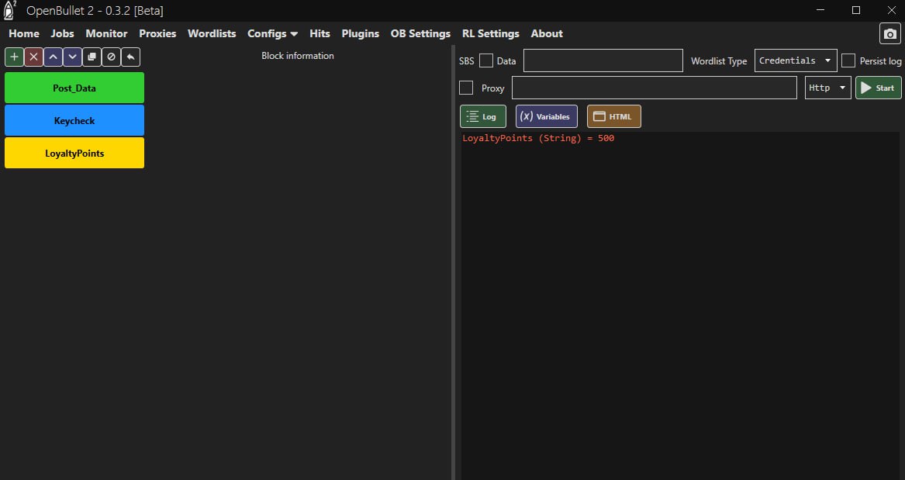Expand the Configs menu
This screenshot has width=905, height=480.
pos(272,33)
